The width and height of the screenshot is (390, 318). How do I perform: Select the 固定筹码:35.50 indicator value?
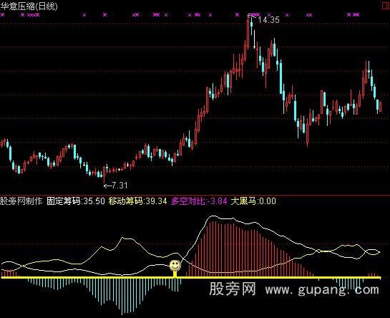click(76, 201)
